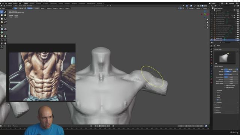Toggle camera view gizmo button
The image size is (240, 135).
pyautogui.click(x=207, y=25)
